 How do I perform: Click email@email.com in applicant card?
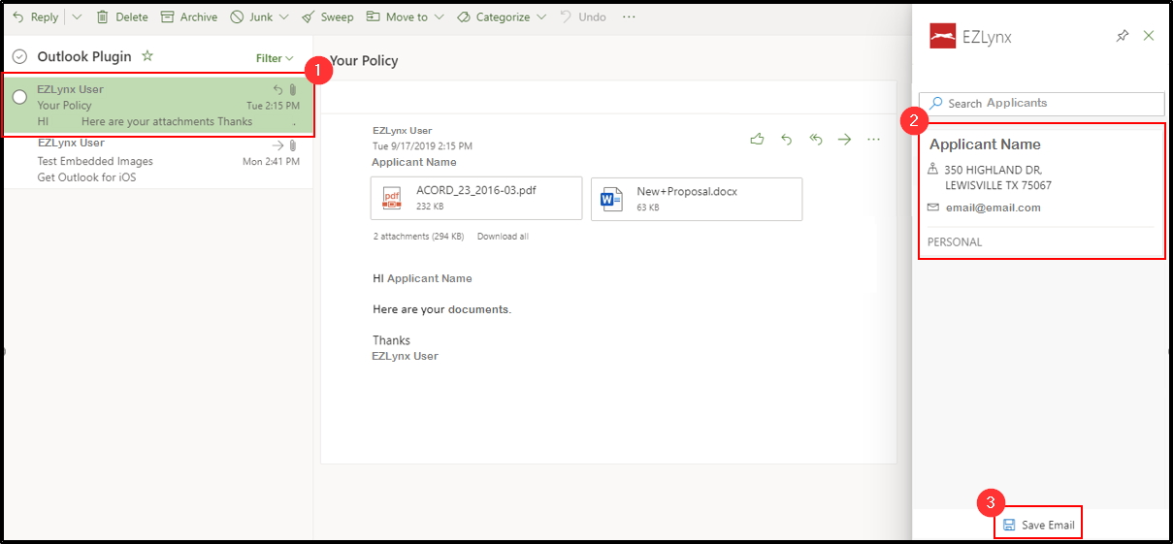click(x=993, y=208)
